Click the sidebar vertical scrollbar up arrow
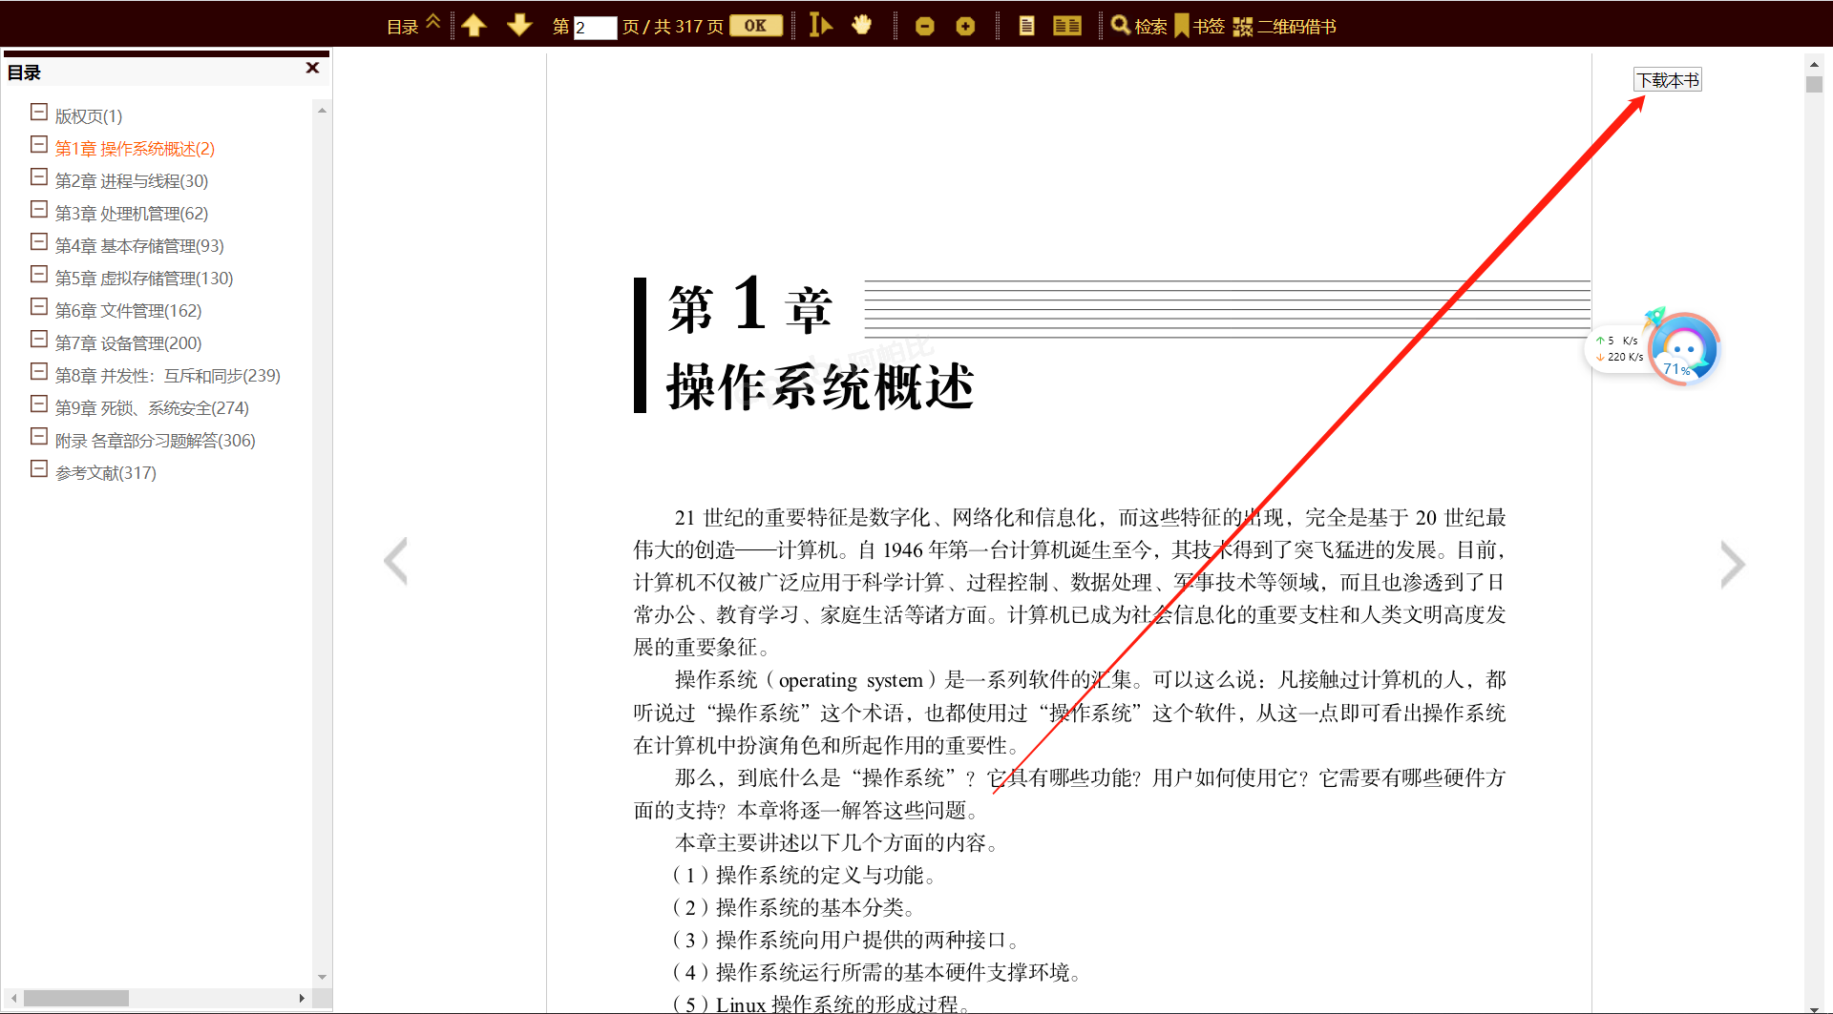The image size is (1833, 1014). (x=322, y=111)
